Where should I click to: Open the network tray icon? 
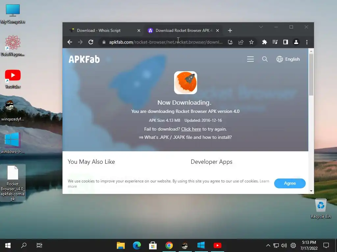[x=276, y=245]
